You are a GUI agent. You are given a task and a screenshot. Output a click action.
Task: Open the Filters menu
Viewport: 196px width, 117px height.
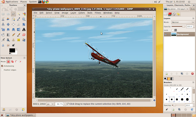click(98, 13)
